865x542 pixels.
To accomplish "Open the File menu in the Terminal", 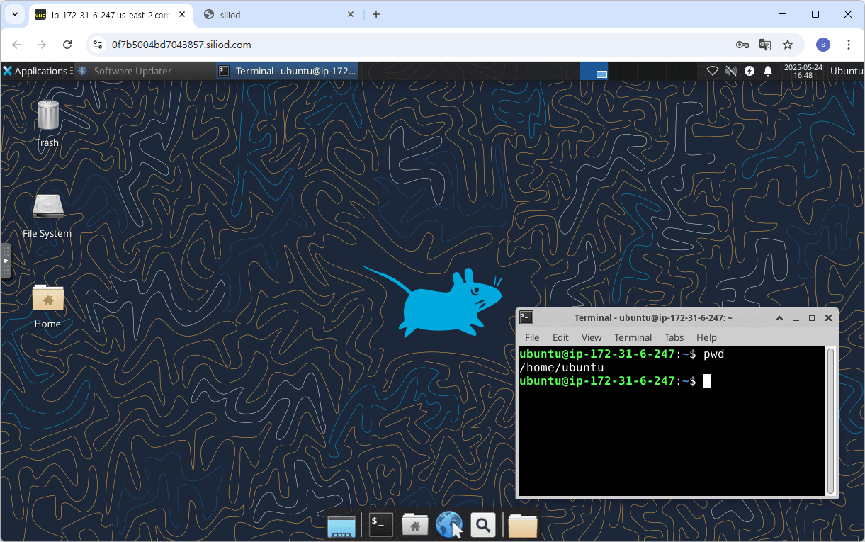I will pyautogui.click(x=532, y=337).
